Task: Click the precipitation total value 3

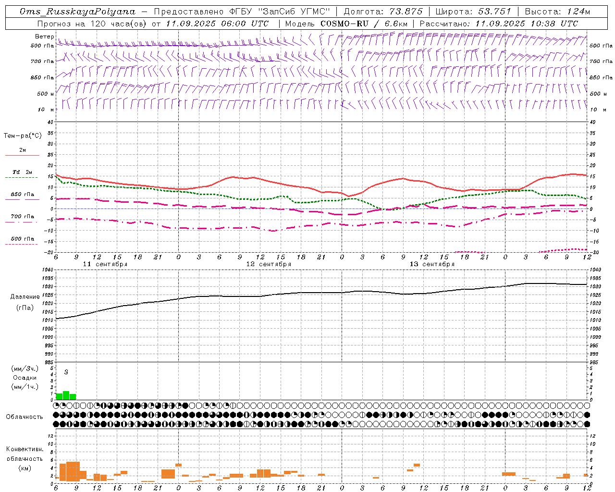Action: tap(66, 372)
